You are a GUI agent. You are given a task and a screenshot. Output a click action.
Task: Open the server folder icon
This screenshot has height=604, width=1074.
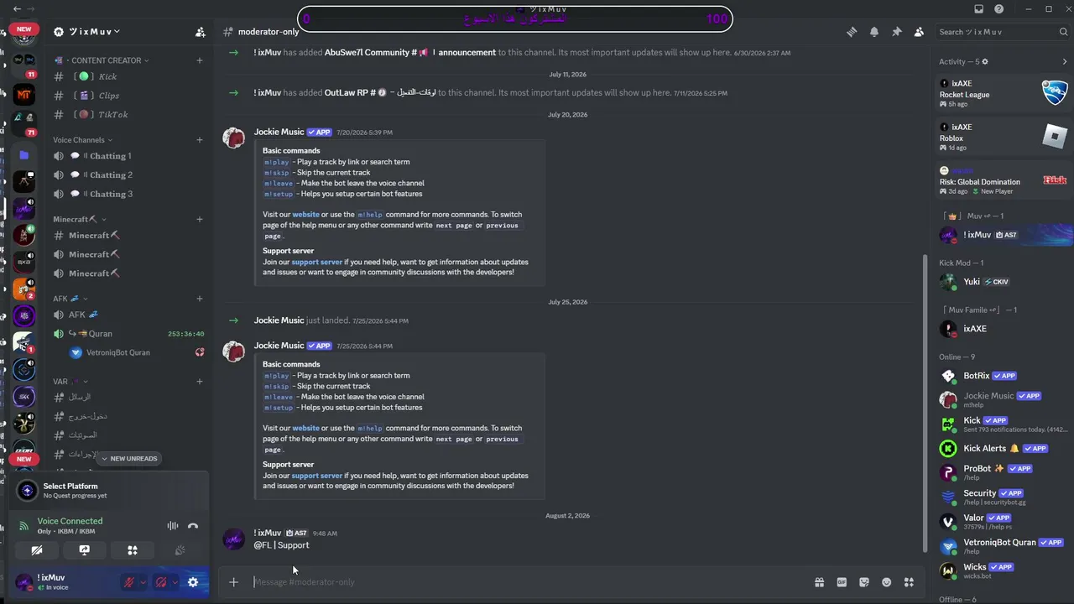coord(23,155)
